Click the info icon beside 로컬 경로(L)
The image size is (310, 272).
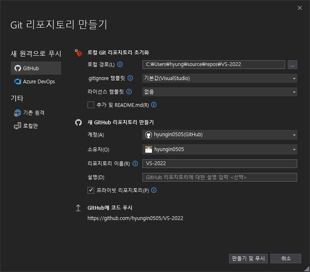120,64
